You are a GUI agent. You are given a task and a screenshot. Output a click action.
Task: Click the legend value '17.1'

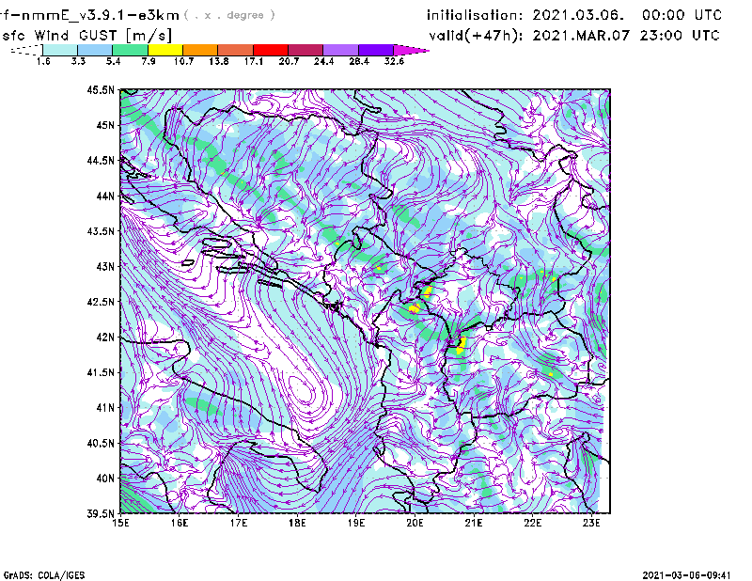coord(254,61)
